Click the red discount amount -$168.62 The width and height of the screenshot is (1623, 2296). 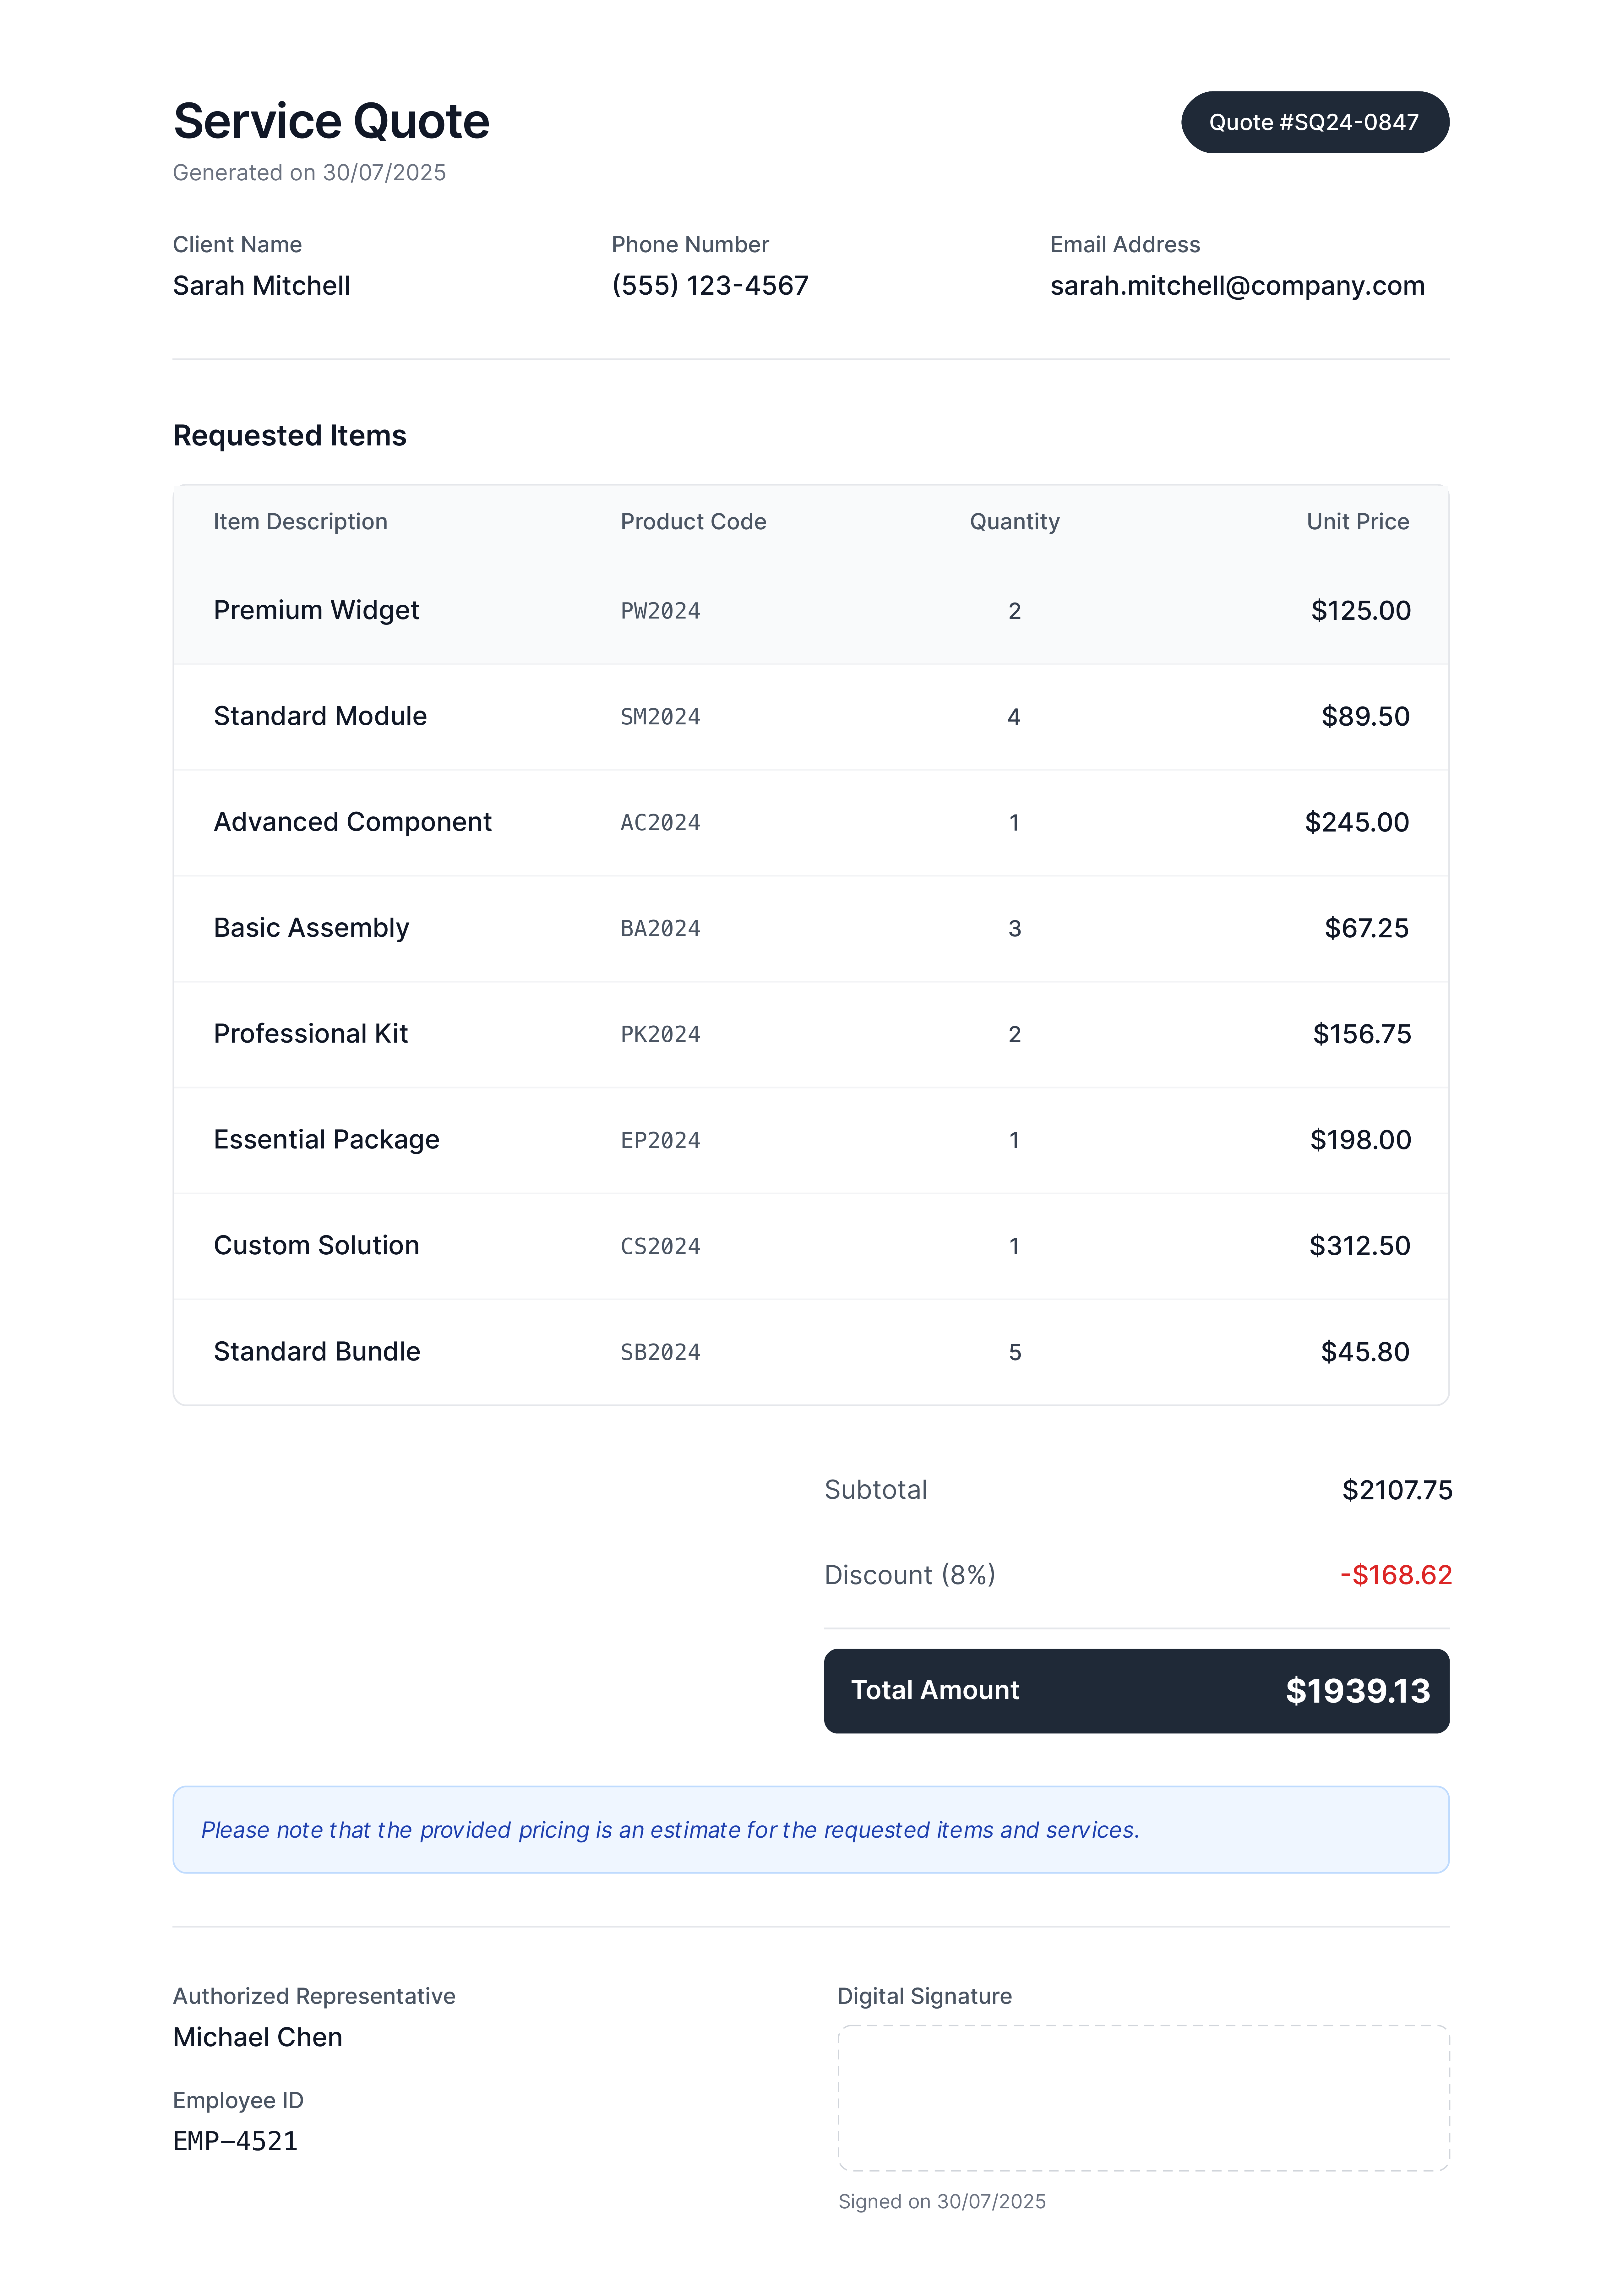1395,1575
